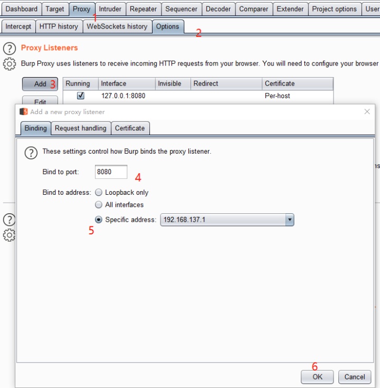This screenshot has height=388, width=380.
Task: Switch to the Options sub-tab
Action: (168, 26)
